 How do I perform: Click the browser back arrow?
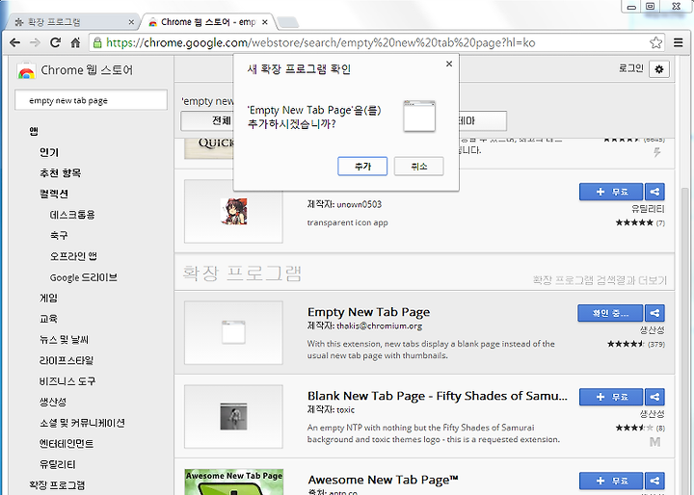click(14, 42)
